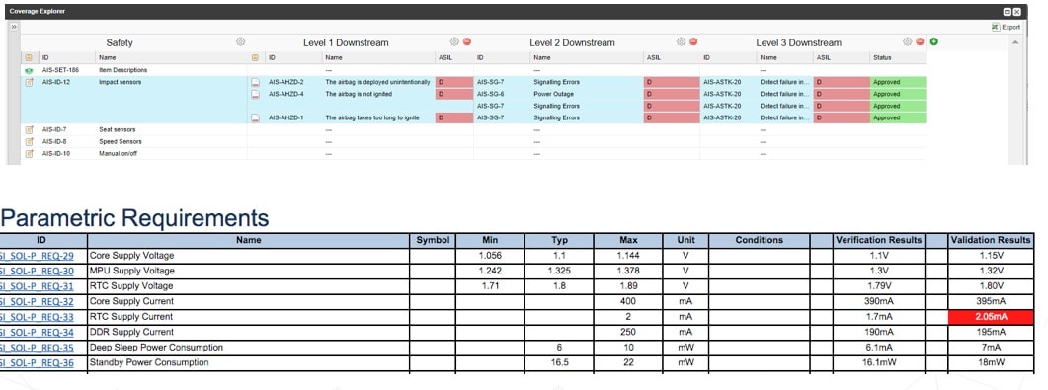1048x390 pixels.
Task: Remove the Level 3 Downstream level
Action: pyautogui.click(x=920, y=42)
